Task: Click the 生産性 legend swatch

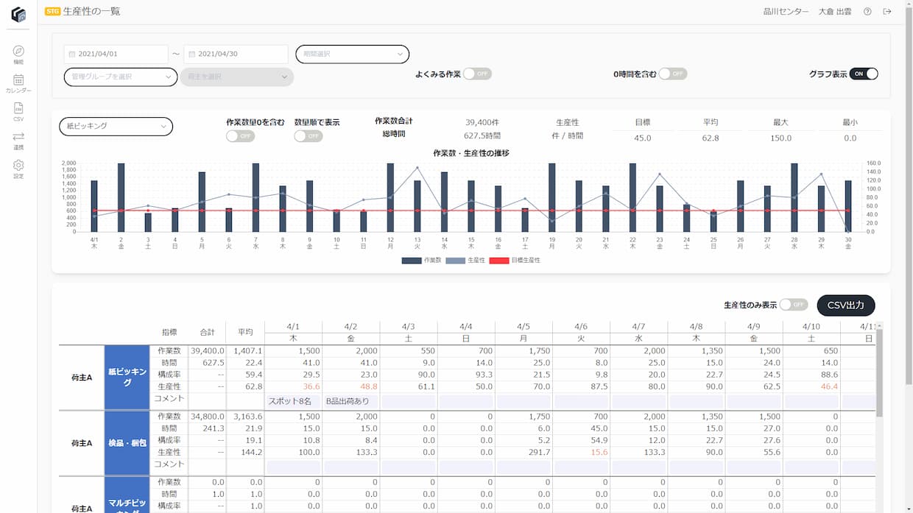Action: tap(456, 261)
